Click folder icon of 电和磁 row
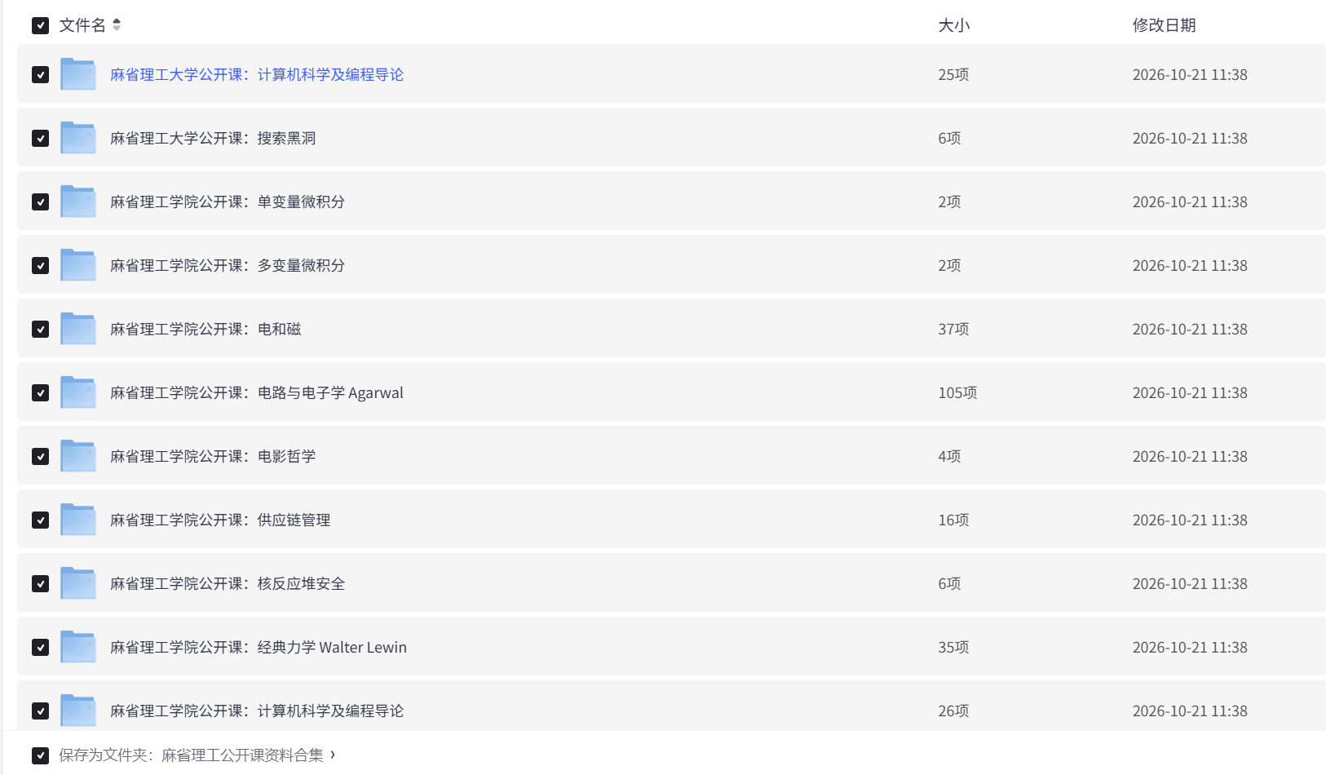Viewport: 1326px width, 775px height. point(78,329)
